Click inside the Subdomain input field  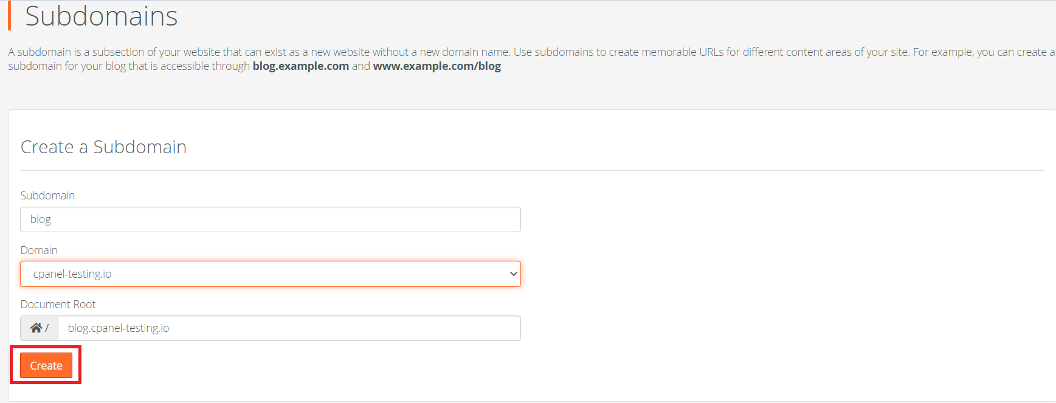click(271, 219)
